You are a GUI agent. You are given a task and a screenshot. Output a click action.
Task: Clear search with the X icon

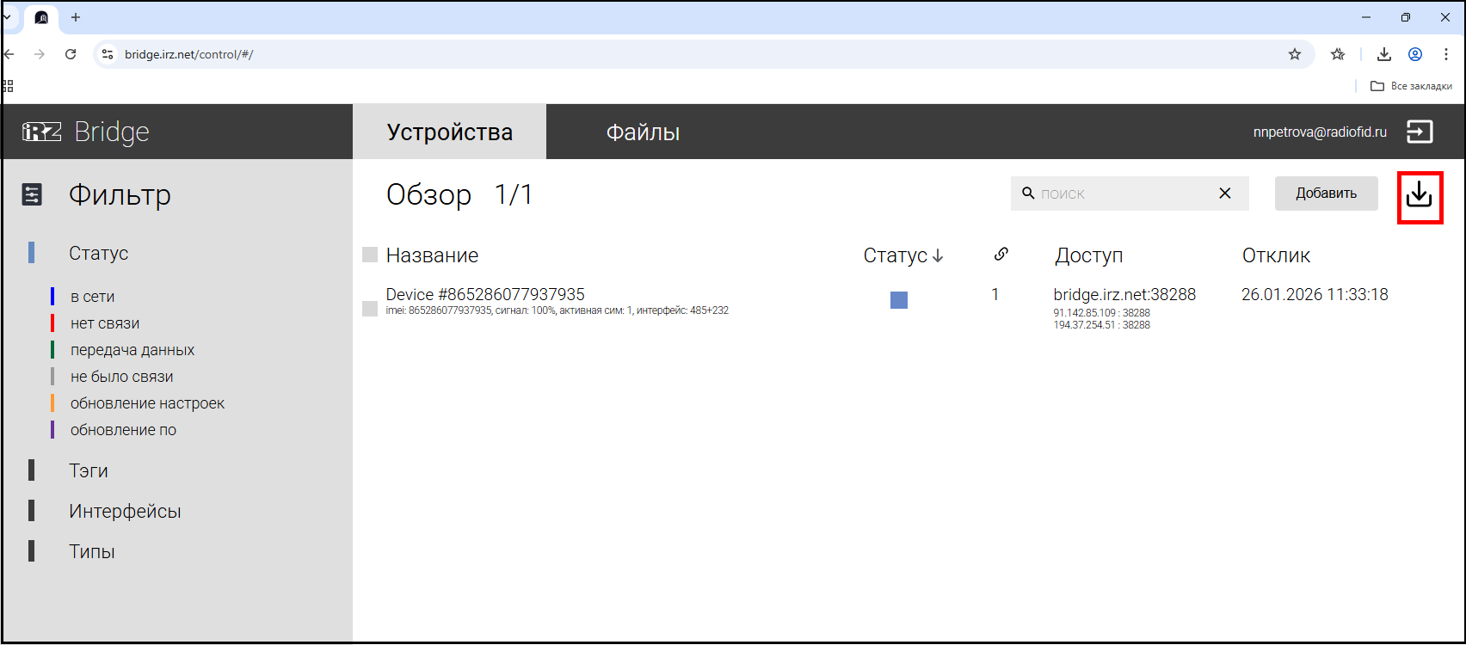[x=1225, y=193]
